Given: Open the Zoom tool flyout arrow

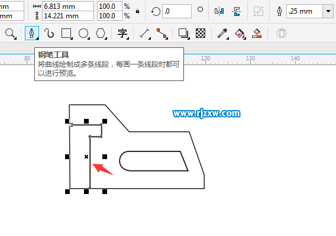Looking at the screenshot, I should tap(15, 38).
